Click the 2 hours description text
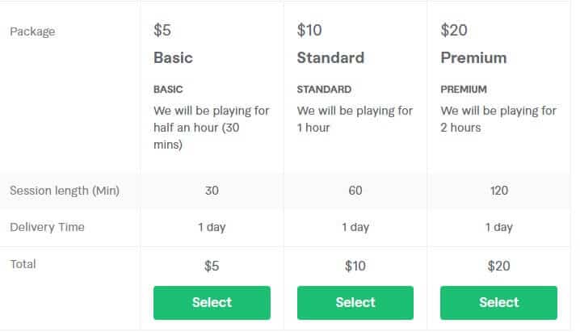Screen dimensions: 580x332 498,119
